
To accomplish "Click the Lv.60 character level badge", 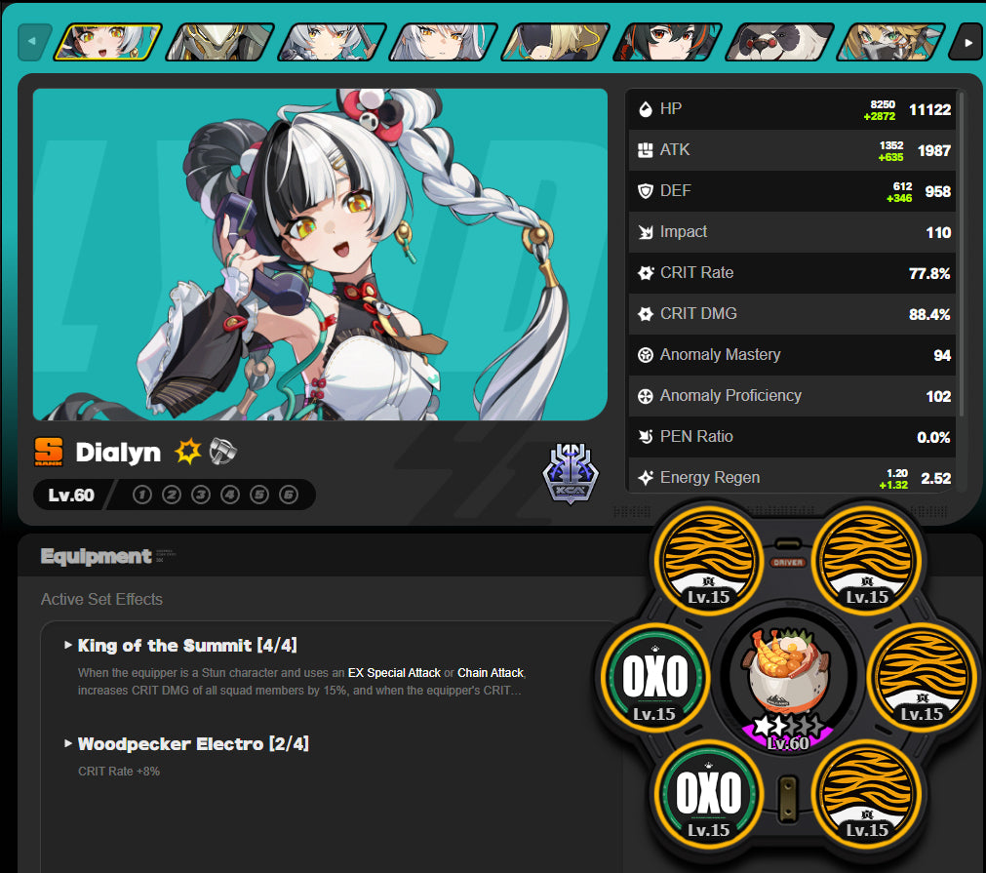I will click(71, 495).
